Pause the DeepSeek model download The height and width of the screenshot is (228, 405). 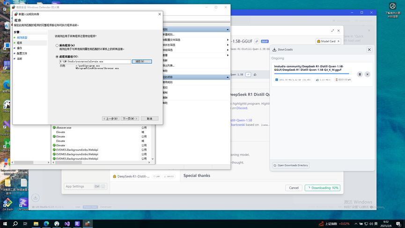[360, 74]
